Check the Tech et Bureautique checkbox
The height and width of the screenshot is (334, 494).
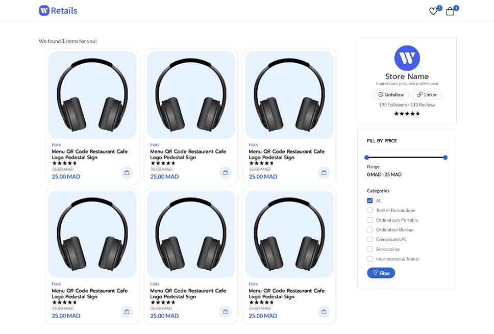pos(370,210)
